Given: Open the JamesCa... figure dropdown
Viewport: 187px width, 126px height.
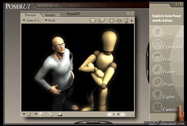Looking at the screenshot, I should click(x=32, y=20).
